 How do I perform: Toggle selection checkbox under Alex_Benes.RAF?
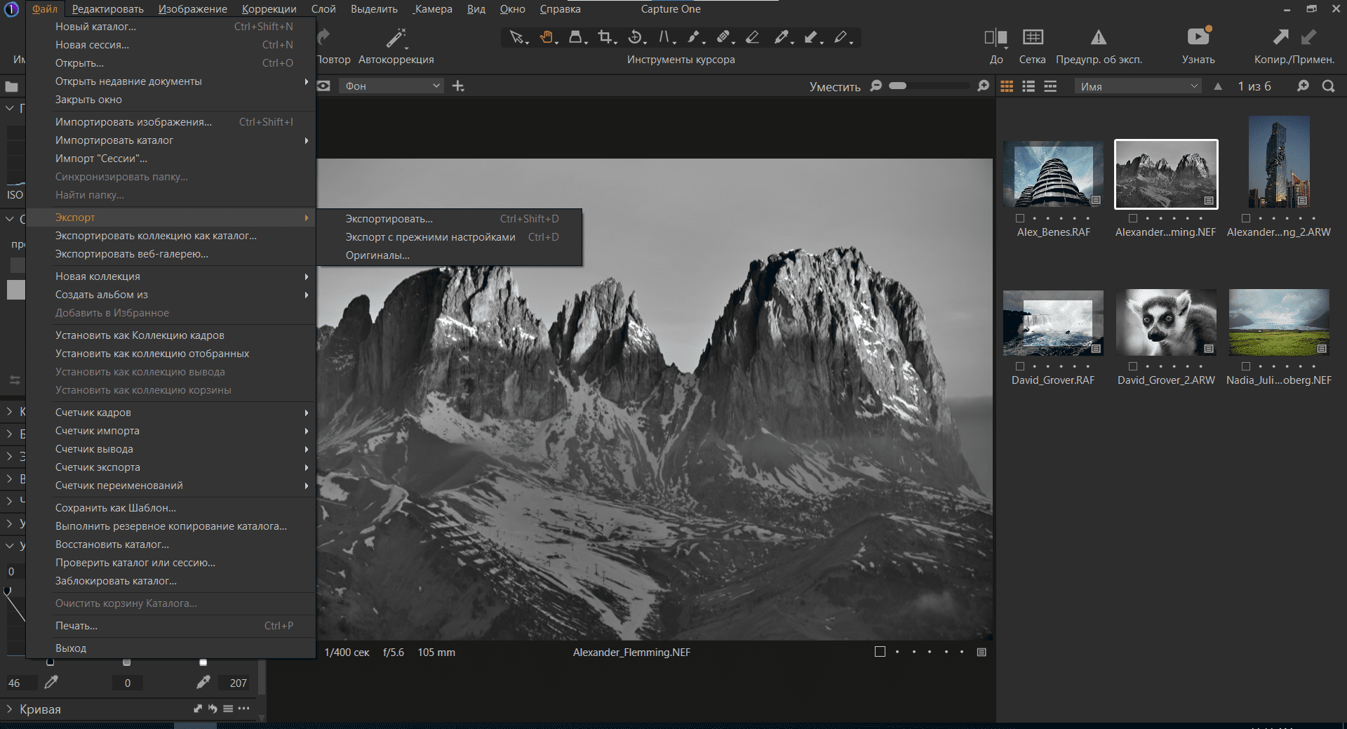click(x=1020, y=218)
